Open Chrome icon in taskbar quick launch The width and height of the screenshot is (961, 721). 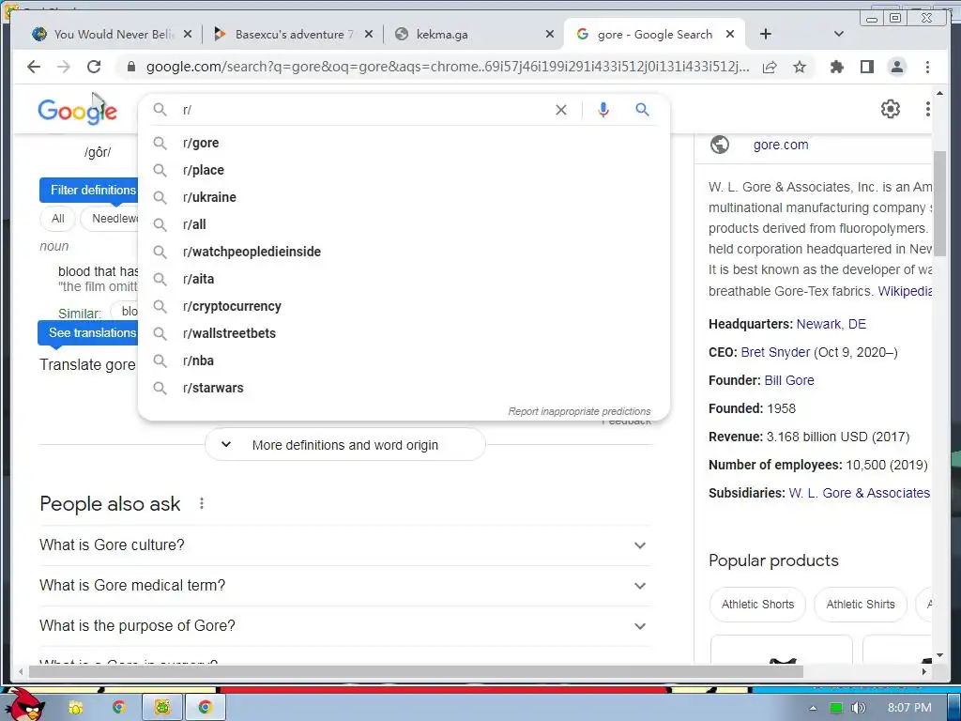tap(117, 708)
